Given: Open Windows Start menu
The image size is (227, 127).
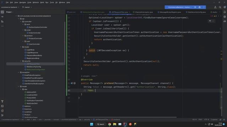Looking at the screenshot, I should click(x=92, y=124).
